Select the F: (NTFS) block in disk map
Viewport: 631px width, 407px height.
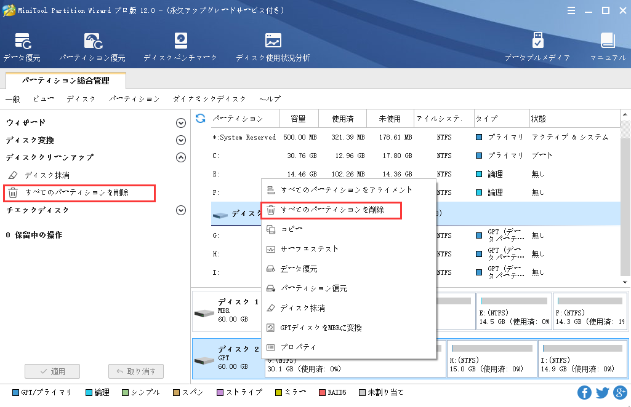pos(590,311)
